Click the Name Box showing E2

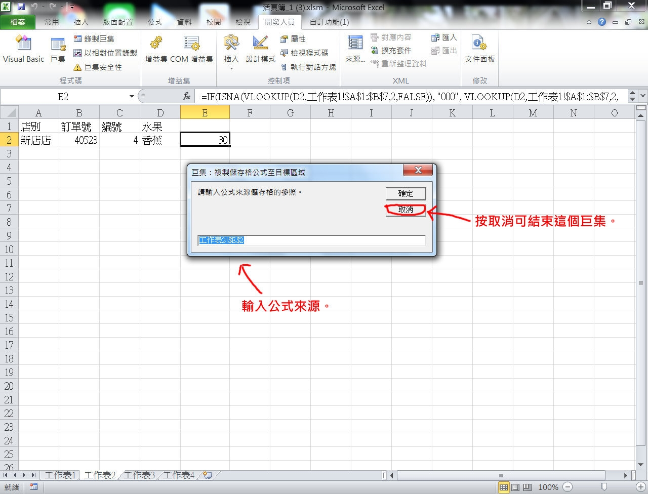coord(63,96)
